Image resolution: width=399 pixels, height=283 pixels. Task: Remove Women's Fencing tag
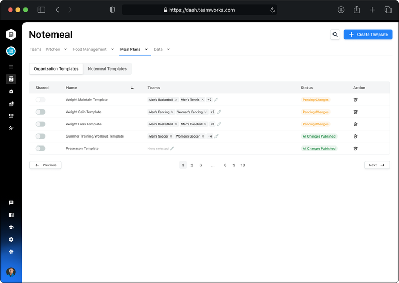pyautogui.click(x=205, y=112)
